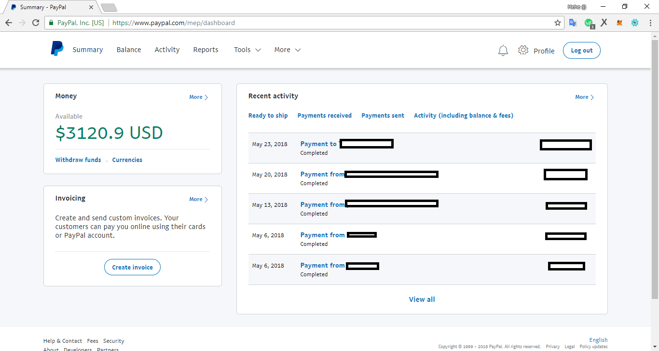Go back using the browser back arrow
Screen dimensions: 659x351
(x=9, y=23)
